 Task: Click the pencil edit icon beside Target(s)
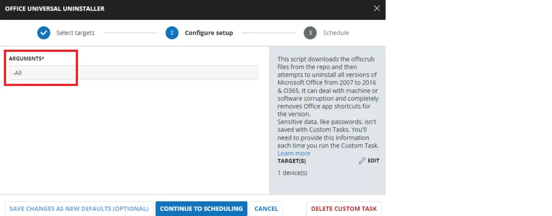coord(362,161)
